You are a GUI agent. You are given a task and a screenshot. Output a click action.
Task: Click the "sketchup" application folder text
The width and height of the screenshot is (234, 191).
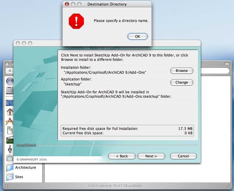(x=73, y=84)
